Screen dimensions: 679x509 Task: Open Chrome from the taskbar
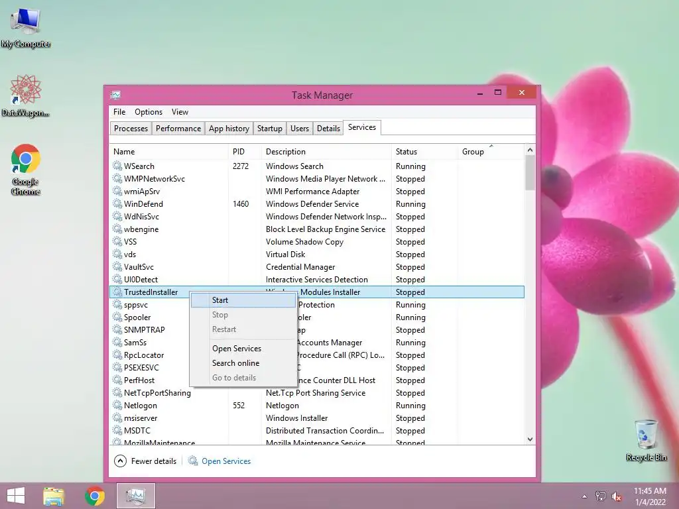tap(95, 496)
